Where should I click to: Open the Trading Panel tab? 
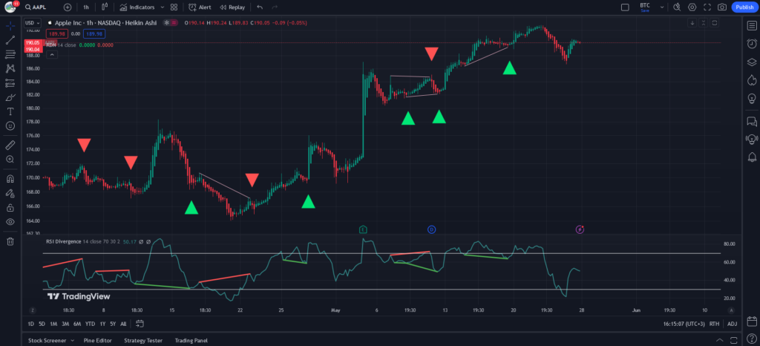point(191,341)
